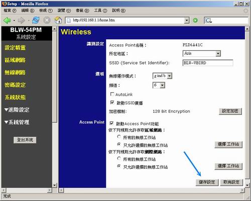
Task: Click the address bar URL field
Action: (127, 20)
